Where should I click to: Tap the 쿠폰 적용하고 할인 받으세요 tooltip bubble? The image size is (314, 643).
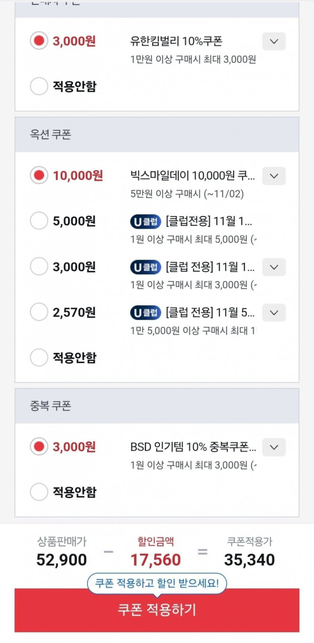pyautogui.click(x=157, y=583)
